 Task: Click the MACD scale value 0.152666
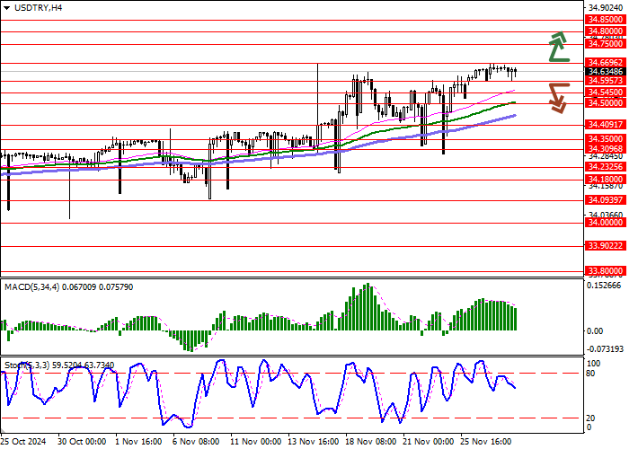tap(604, 286)
